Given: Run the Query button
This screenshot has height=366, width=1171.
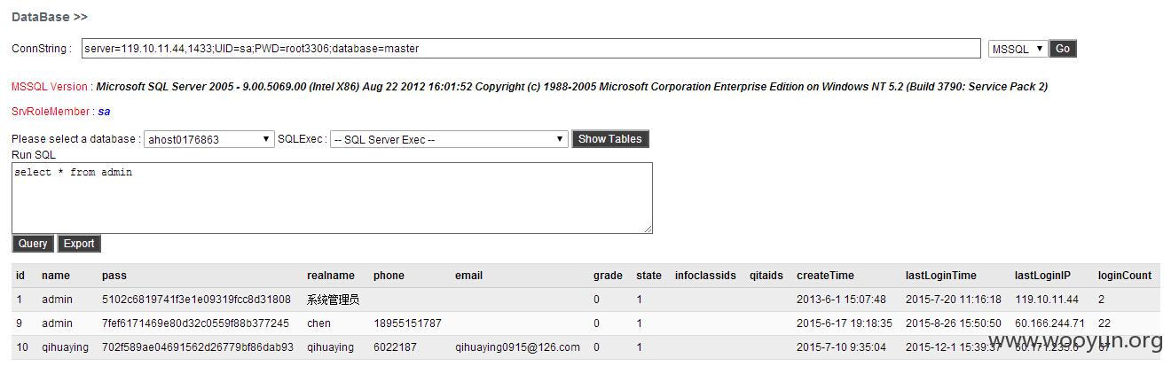Looking at the screenshot, I should [33, 244].
